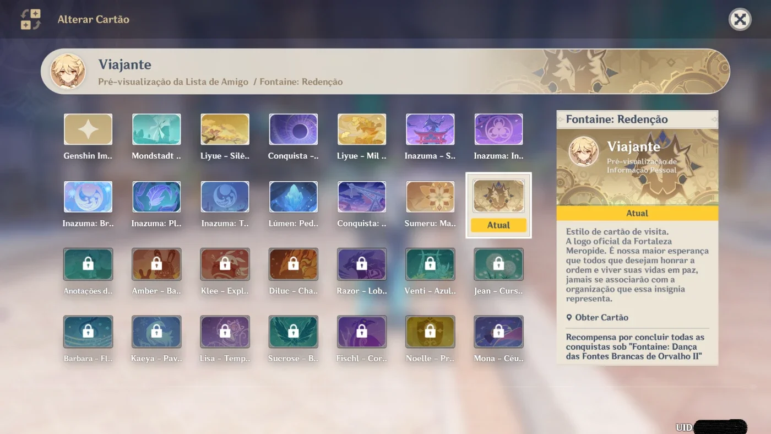Image resolution: width=771 pixels, height=434 pixels.
Task: Open locked Klee - Expl.. namecard
Action: tap(225, 264)
